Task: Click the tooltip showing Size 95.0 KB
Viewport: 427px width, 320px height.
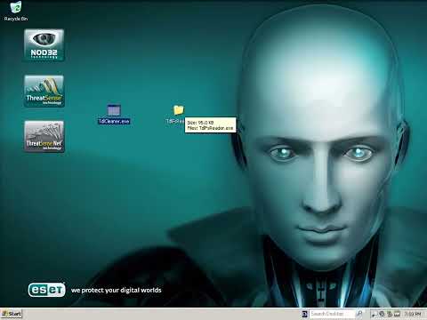Action: (x=211, y=125)
